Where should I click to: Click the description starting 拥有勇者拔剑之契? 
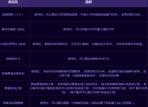click(x=89, y=88)
